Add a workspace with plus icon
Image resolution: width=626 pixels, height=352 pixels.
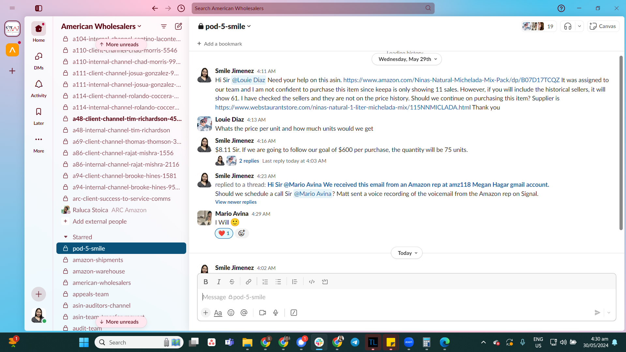click(x=12, y=71)
